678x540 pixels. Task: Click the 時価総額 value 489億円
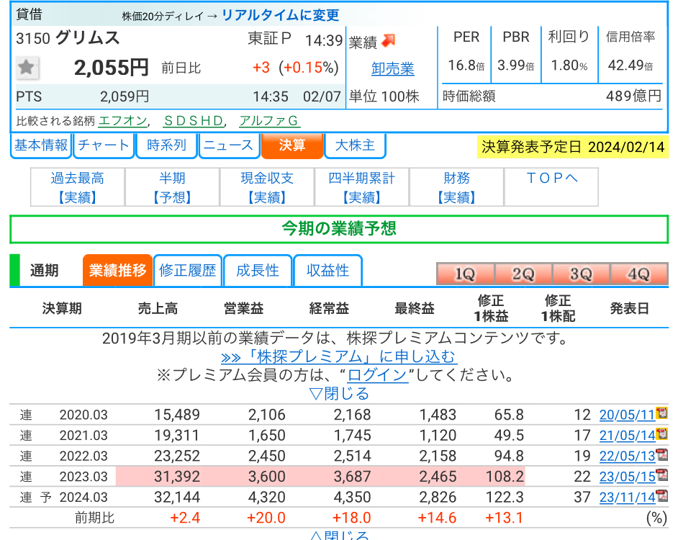pos(633,96)
